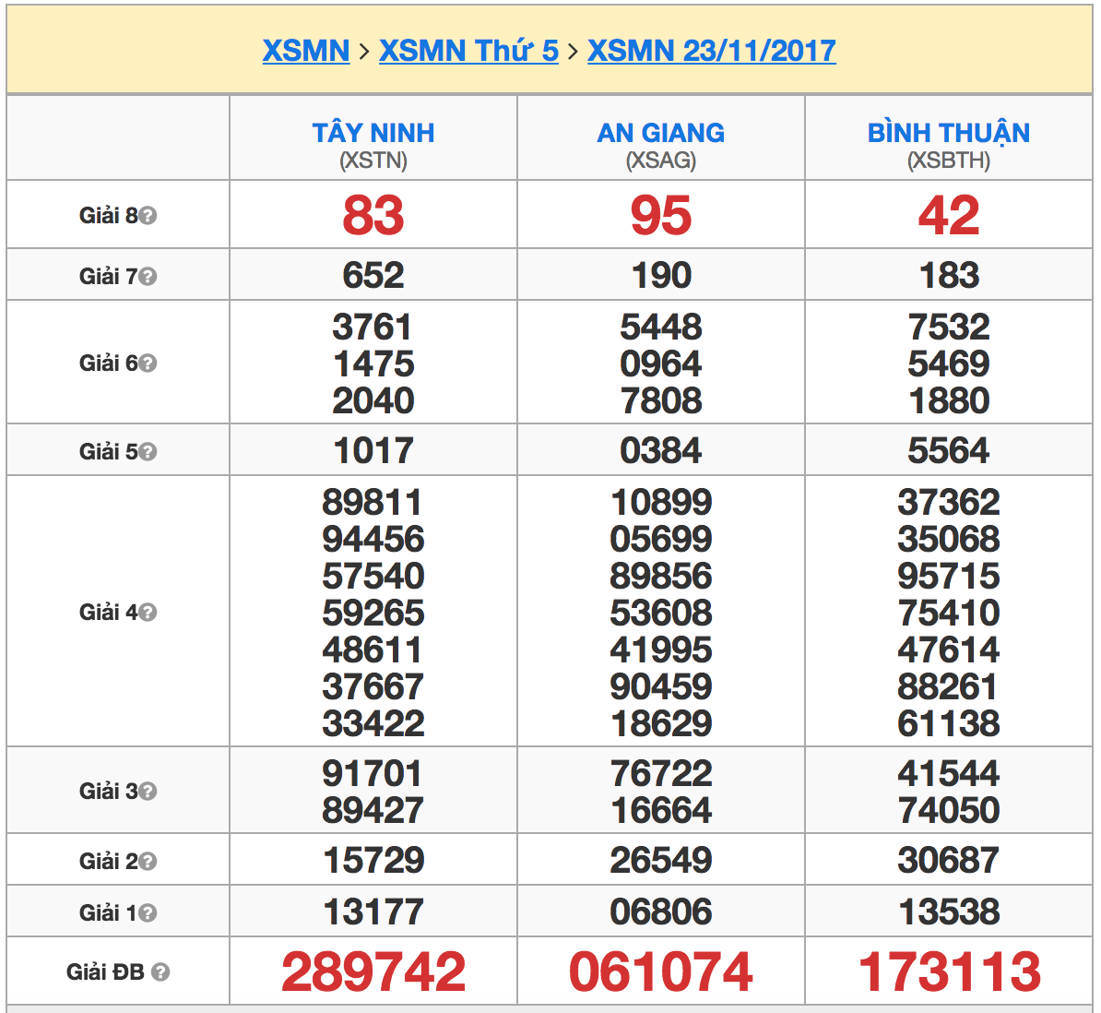Select the AN GIANG column header link

(660, 133)
